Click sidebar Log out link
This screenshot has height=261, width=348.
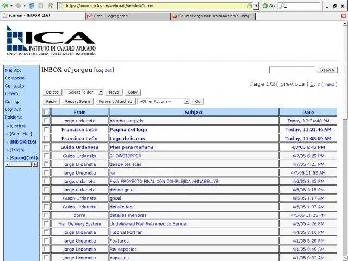[13, 109]
